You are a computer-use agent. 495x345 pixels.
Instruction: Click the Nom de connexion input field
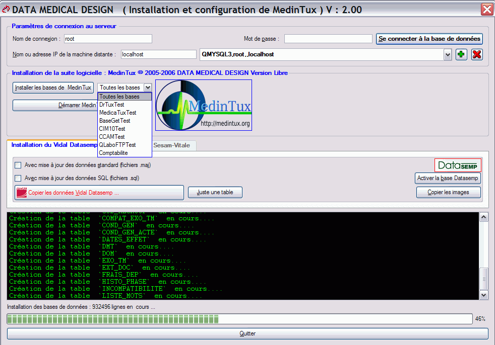coord(108,39)
